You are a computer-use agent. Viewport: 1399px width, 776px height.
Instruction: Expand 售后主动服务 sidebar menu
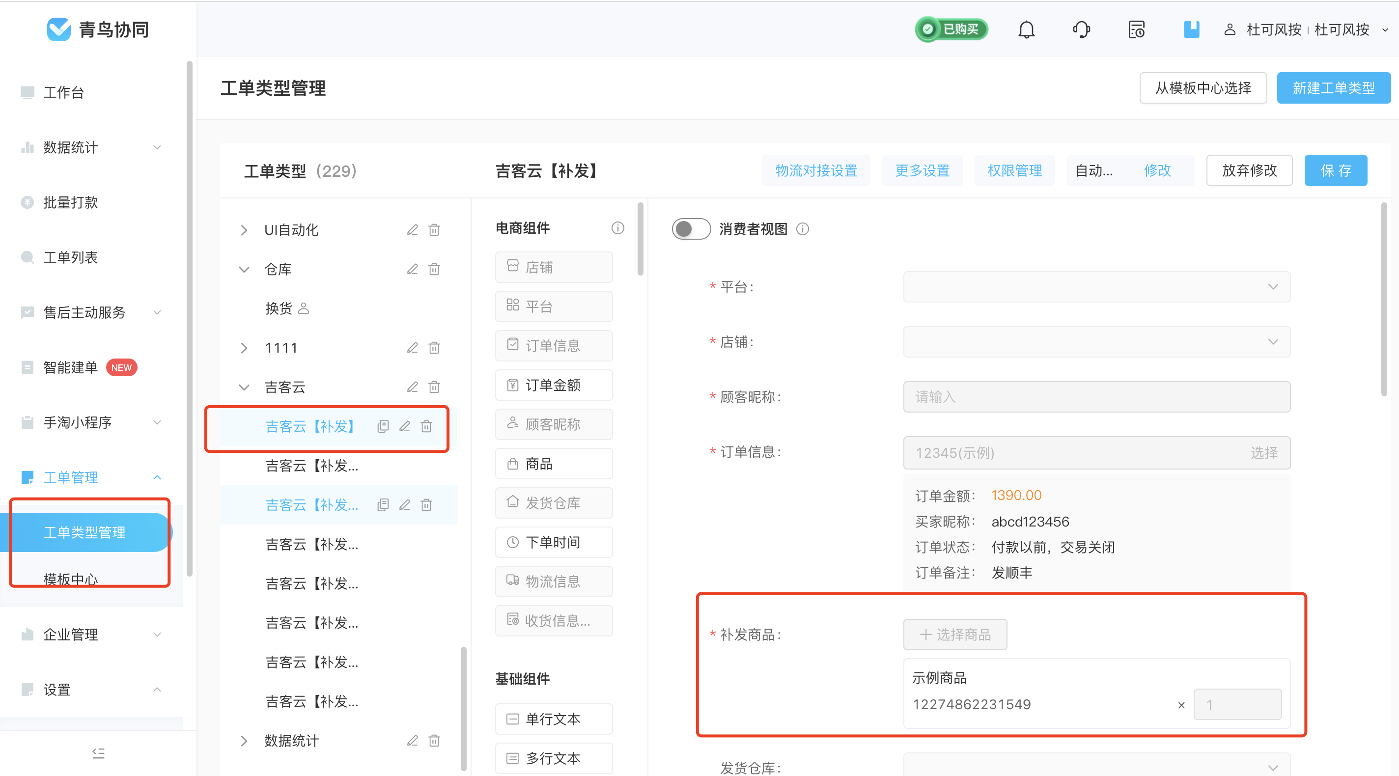[x=91, y=312]
